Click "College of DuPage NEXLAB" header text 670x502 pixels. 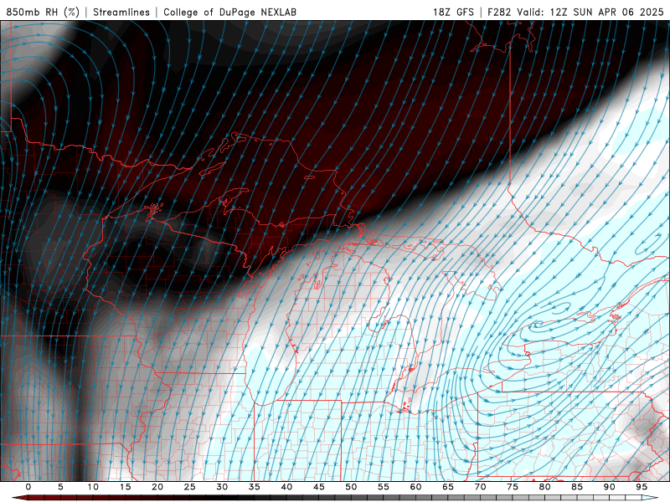(x=229, y=12)
